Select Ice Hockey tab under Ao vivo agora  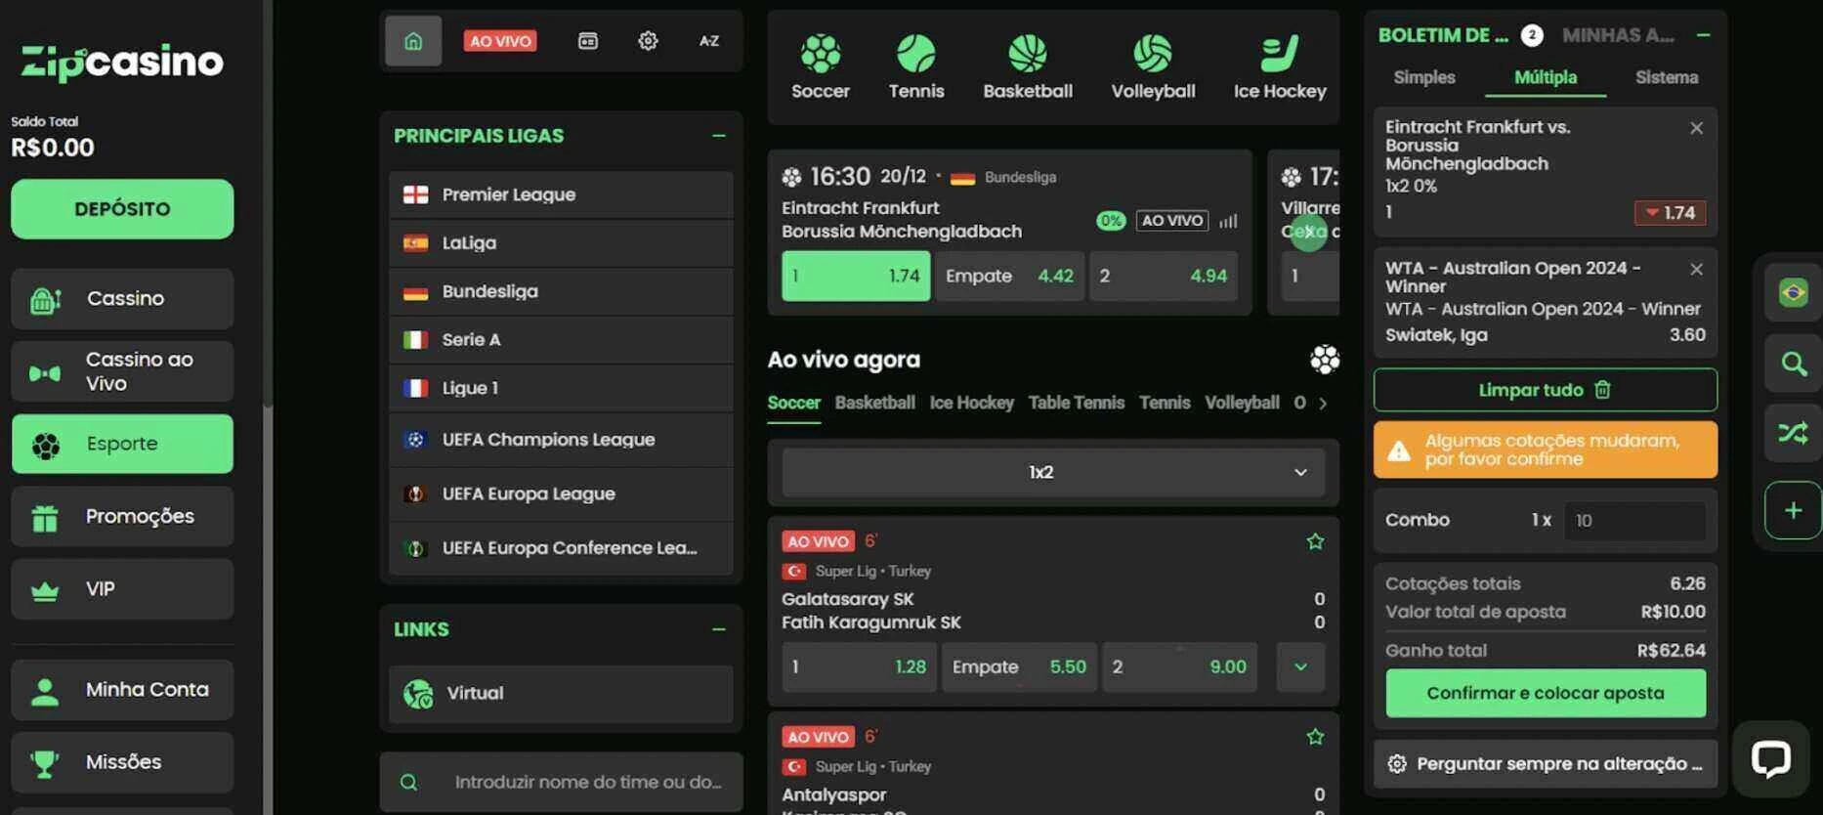tap(971, 403)
